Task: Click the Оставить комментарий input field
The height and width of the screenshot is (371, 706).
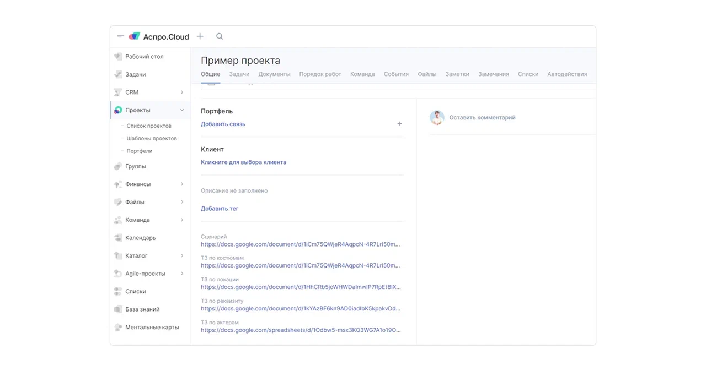Action: click(482, 117)
